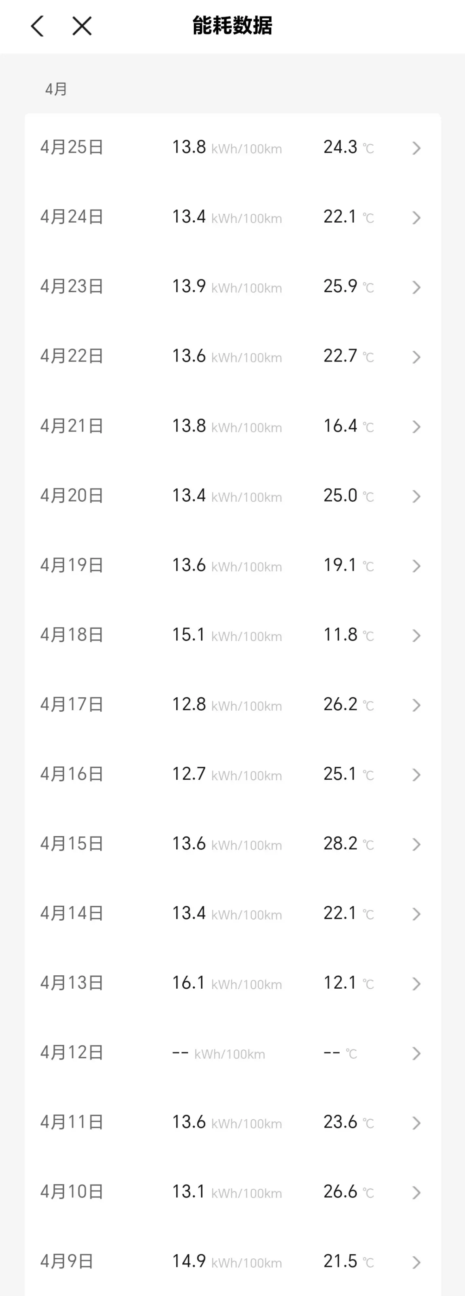Expand the April 24 entry chevron
Screen dimensions: 465x1296
(416, 217)
